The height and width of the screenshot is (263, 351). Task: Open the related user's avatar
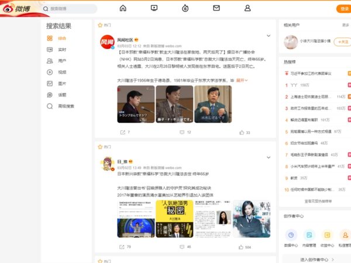(x=291, y=42)
